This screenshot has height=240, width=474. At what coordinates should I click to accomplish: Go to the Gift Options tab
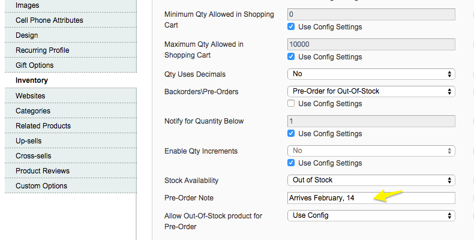pos(71,65)
